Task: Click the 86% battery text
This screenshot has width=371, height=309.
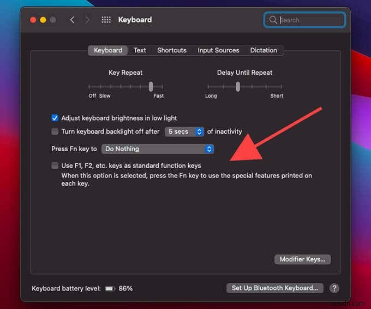Action: (x=125, y=288)
